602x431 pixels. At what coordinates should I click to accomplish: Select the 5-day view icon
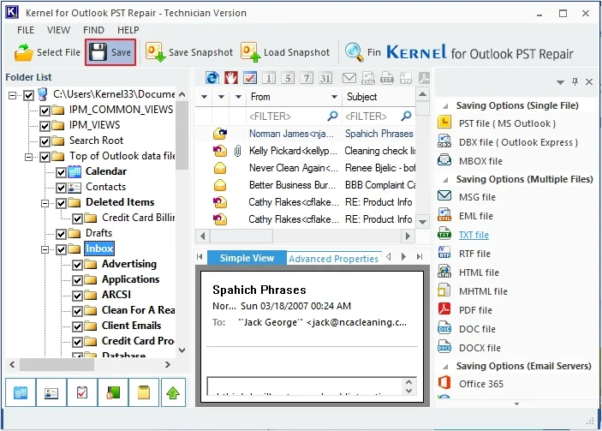tap(288, 78)
